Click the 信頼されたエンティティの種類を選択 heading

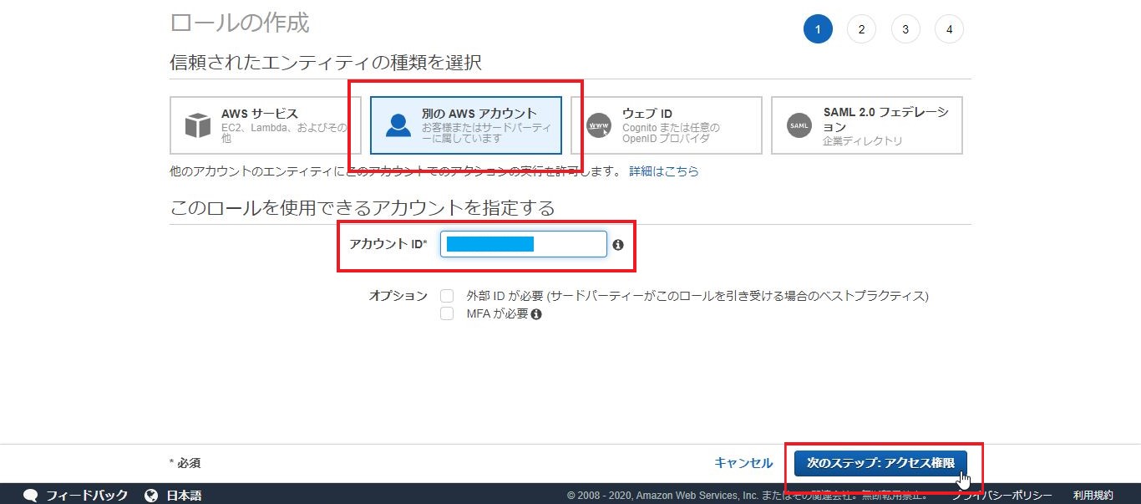click(326, 63)
